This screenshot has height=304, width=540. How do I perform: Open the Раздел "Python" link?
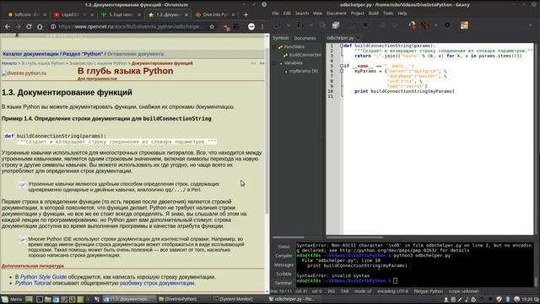pyautogui.click(x=83, y=54)
